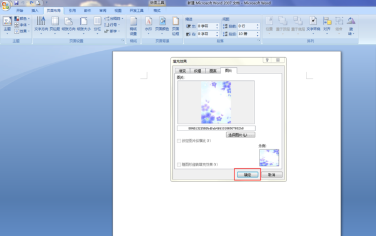376x236 pixels.
Task: Click the 纸张方向 orientation icon
Action: click(x=68, y=25)
